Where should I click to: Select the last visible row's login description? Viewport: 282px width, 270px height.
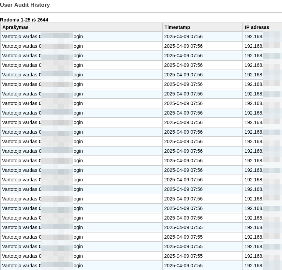pos(42,266)
